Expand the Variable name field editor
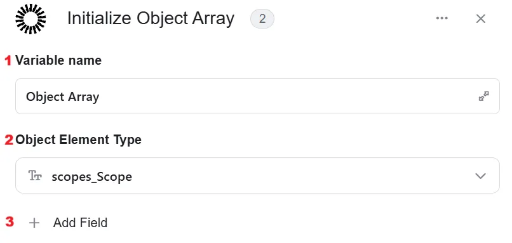Viewport: 512px width, 243px height. [483, 96]
